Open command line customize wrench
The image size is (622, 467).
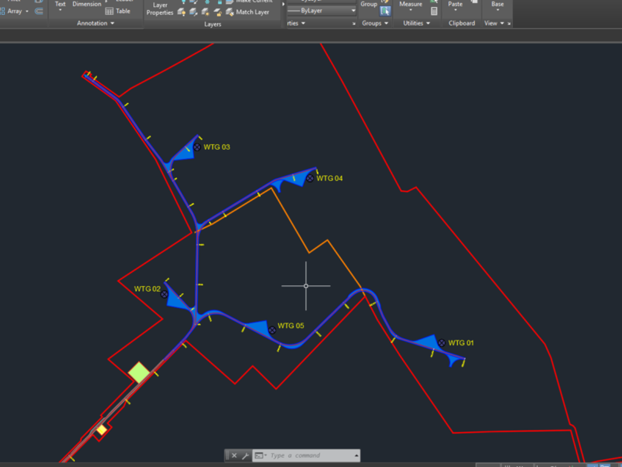(x=246, y=456)
